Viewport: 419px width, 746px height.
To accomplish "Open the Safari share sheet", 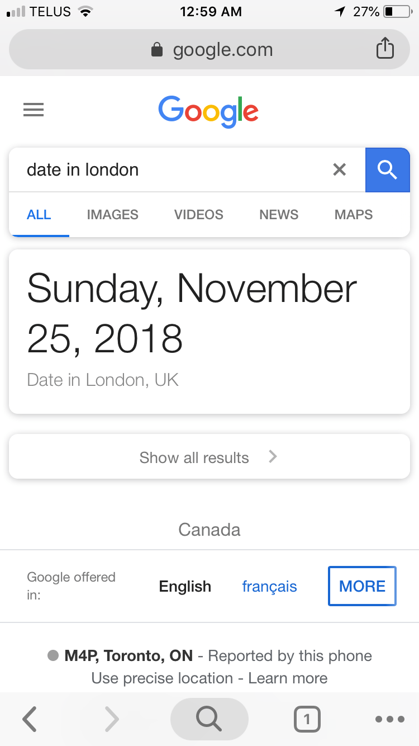I will pyautogui.click(x=385, y=48).
